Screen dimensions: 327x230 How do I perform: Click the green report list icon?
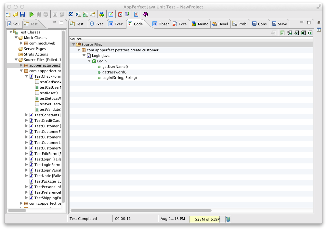[x=282, y=33]
